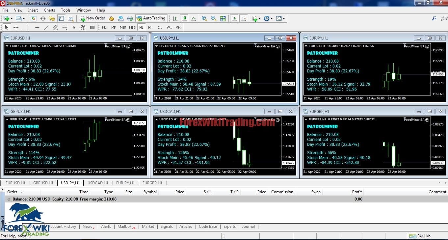The height and width of the screenshot is (240, 448).
Task: Open the Account History terminal tab
Action: tap(62, 227)
